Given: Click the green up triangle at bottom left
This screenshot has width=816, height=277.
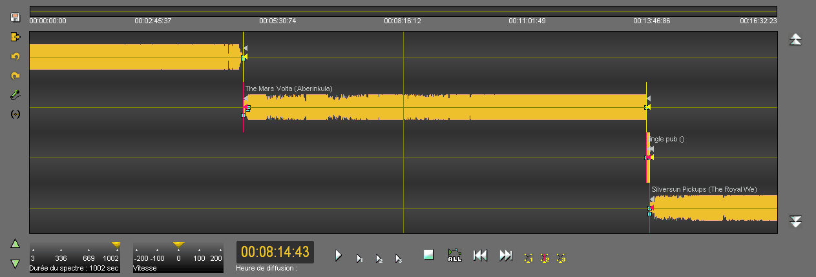Looking at the screenshot, I should point(16,243).
